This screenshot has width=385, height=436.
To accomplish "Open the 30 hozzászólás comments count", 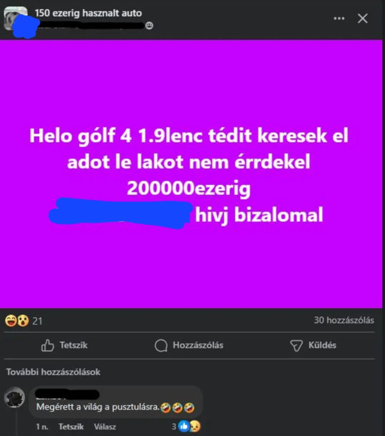I will (x=344, y=320).
